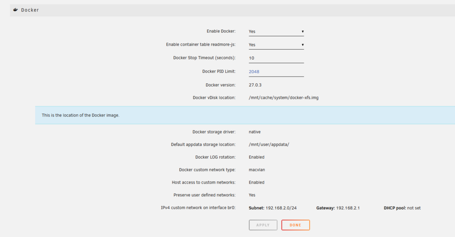Click the Docker version value 27.0.3
Image resolution: width=455 pixels, height=237 pixels.
(255, 85)
